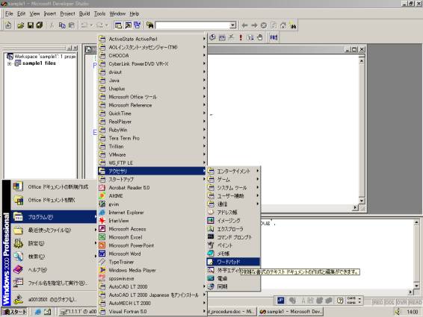Open Address Book (アドレス帳) entry

pos(233,213)
